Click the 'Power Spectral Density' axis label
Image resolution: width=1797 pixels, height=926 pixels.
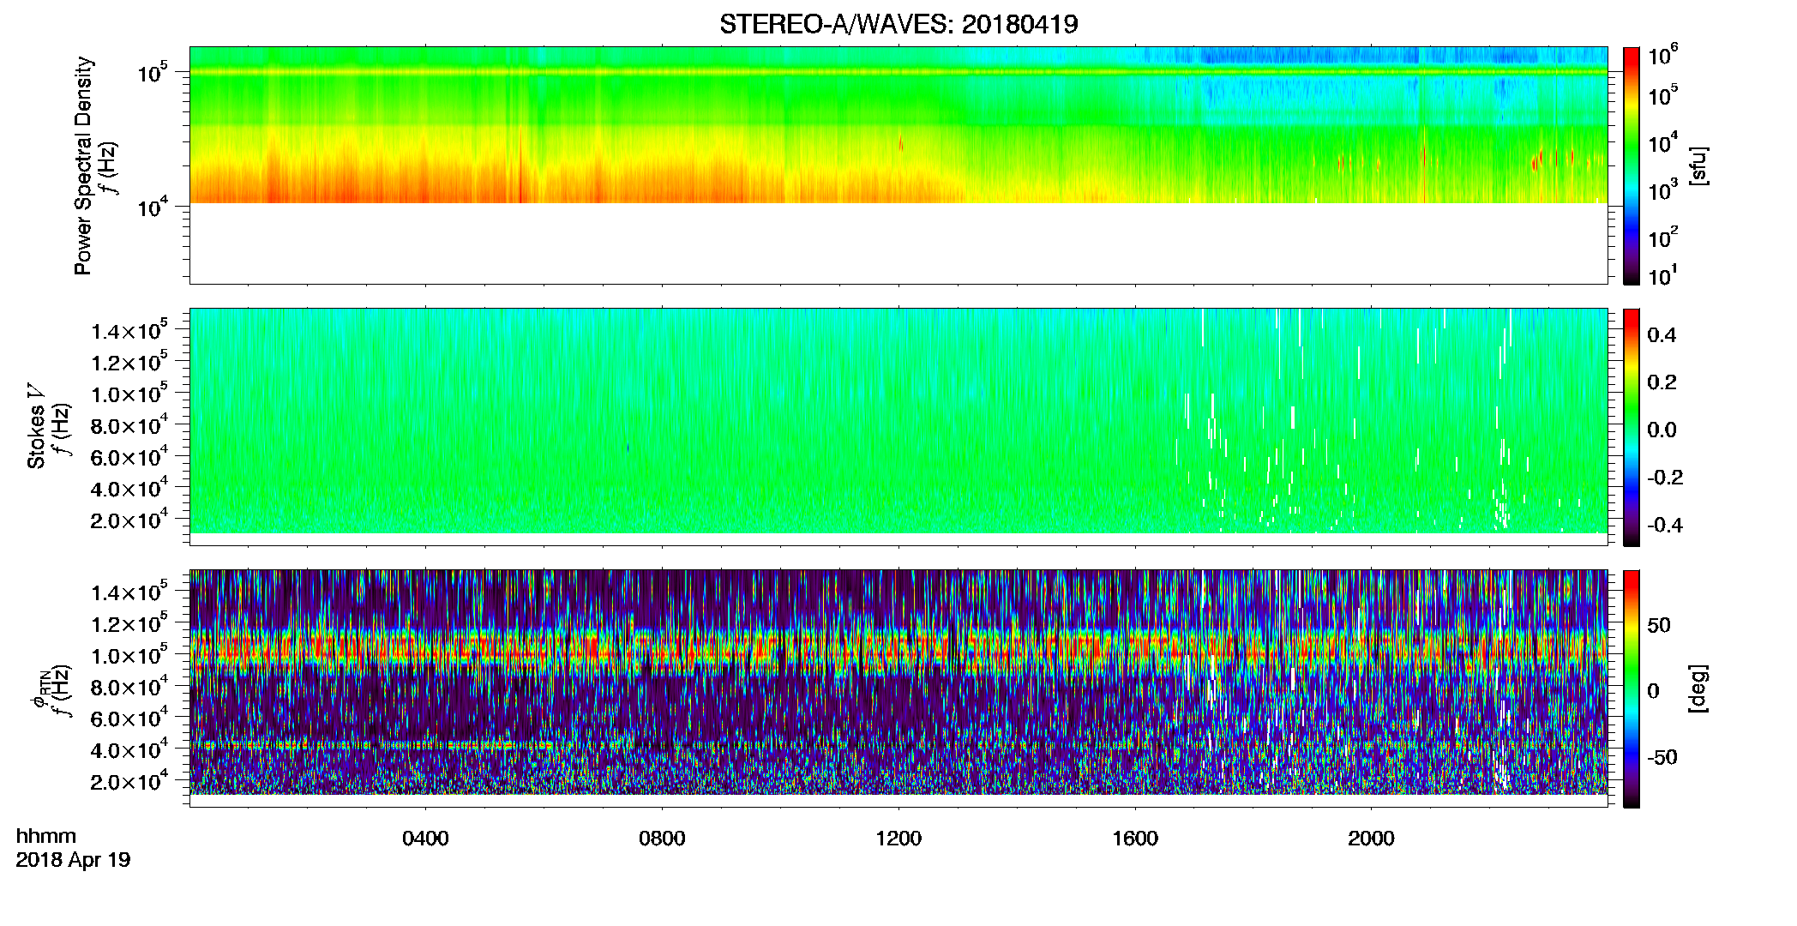(x=83, y=165)
